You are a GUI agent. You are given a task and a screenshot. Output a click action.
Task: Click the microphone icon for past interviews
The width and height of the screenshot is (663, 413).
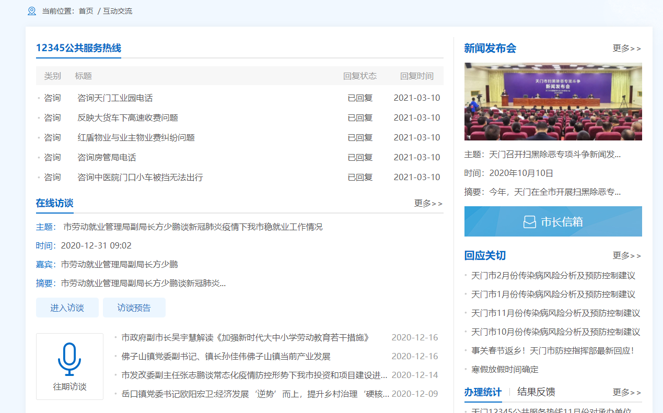coord(69,359)
